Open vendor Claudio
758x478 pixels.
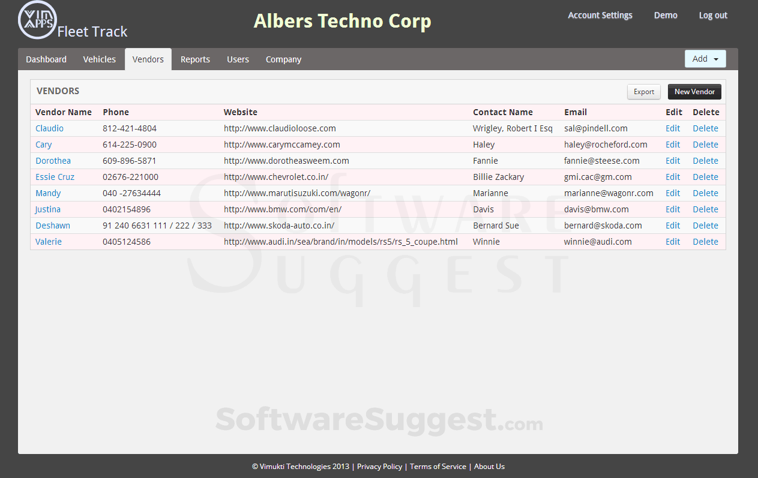click(x=49, y=128)
